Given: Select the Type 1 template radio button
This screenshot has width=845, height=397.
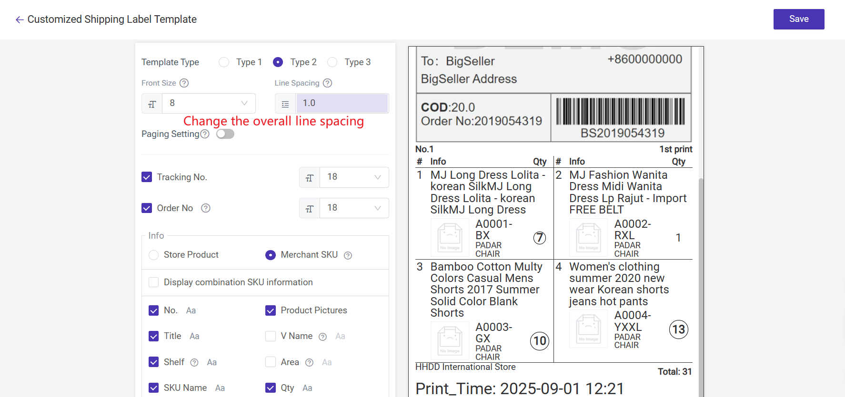Looking at the screenshot, I should pyautogui.click(x=224, y=62).
